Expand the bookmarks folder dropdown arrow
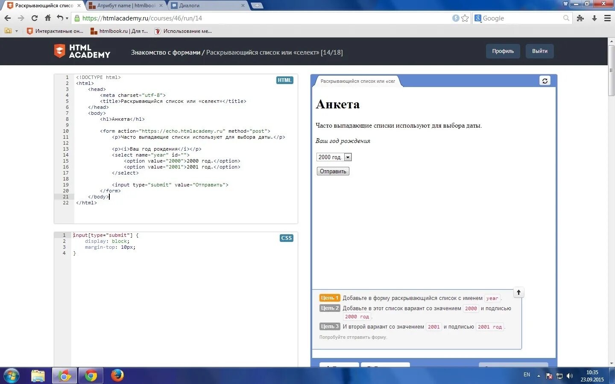 coord(17,31)
